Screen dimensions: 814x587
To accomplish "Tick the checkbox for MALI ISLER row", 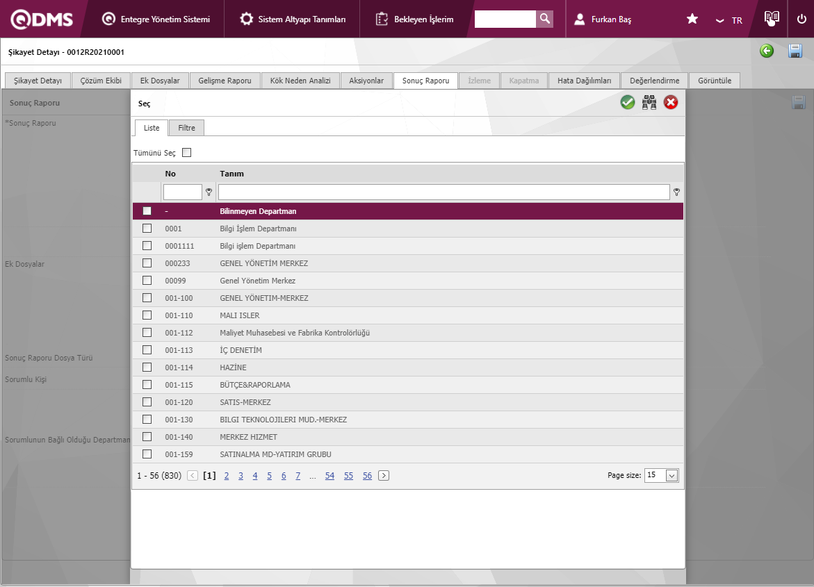I will coord(147,315).
